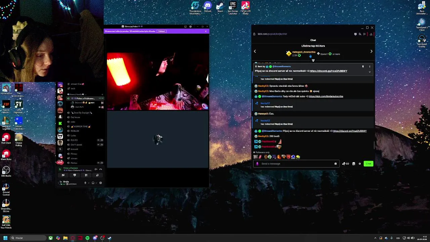Click the Send a message input field
430x242 pixels.
(x=296, y=164)
